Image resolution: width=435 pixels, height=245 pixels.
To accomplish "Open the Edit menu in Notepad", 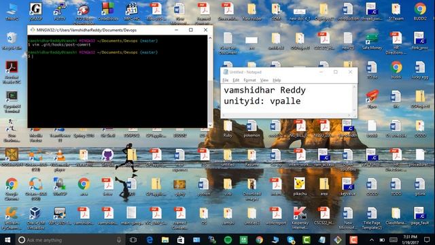I will click(236, 80).
